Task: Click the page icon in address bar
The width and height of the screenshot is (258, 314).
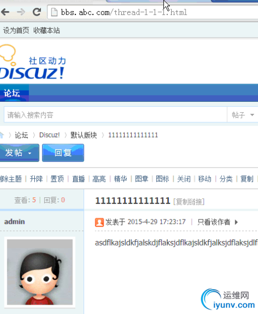Action: (54, 12)
